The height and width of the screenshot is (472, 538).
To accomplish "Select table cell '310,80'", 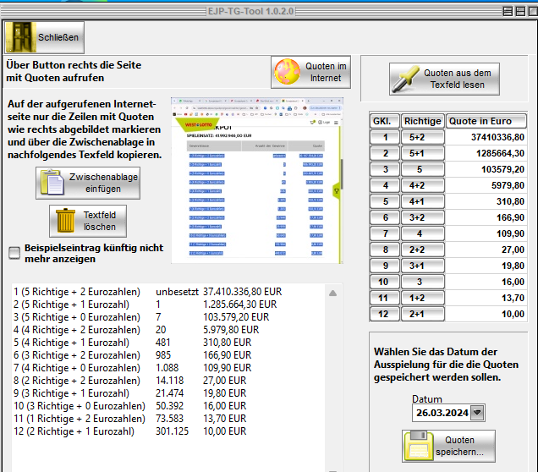I will (486, 201).
